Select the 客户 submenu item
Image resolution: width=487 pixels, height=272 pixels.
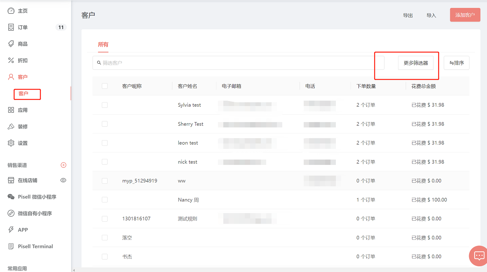[24, 94]
